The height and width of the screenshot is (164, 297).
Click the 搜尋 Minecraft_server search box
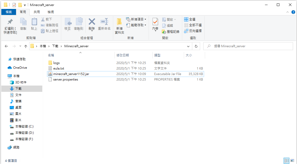pos(248,46)
